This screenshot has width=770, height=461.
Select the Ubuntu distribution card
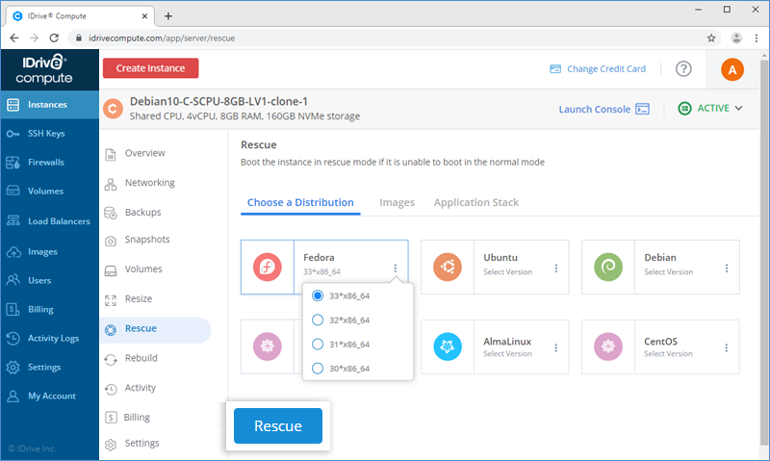[x=495, y=268]
